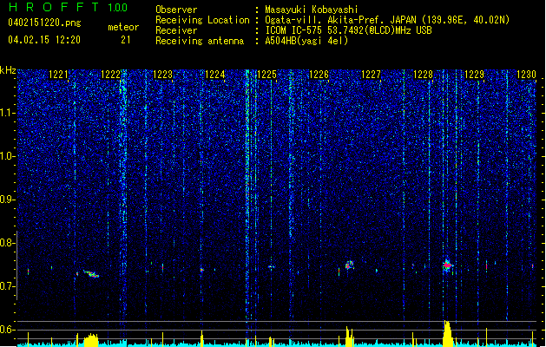Click the 0.9 kHz axis label
546x347 pixels.
pyautogui.click(x=8, y=200)
